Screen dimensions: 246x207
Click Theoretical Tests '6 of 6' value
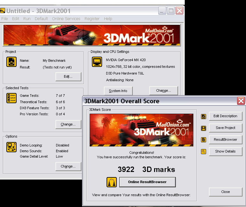pos(60,102)
